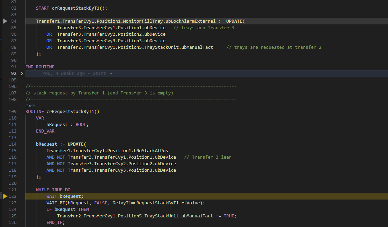
Task: Click line number 92 in the gutter
Action: (14, 73)
